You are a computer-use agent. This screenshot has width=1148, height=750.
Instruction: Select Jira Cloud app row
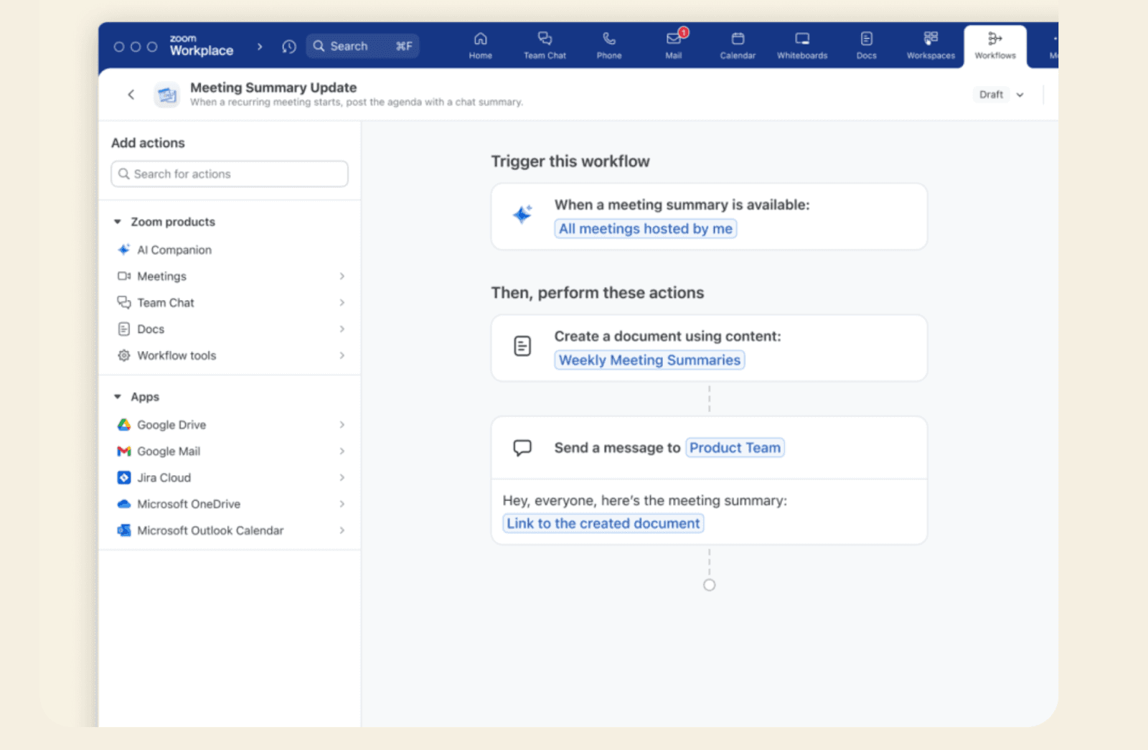click(x=230, y=477)
